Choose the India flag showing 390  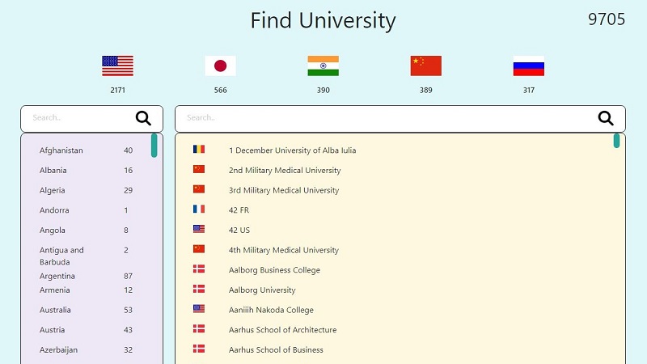tap(323, 66)
